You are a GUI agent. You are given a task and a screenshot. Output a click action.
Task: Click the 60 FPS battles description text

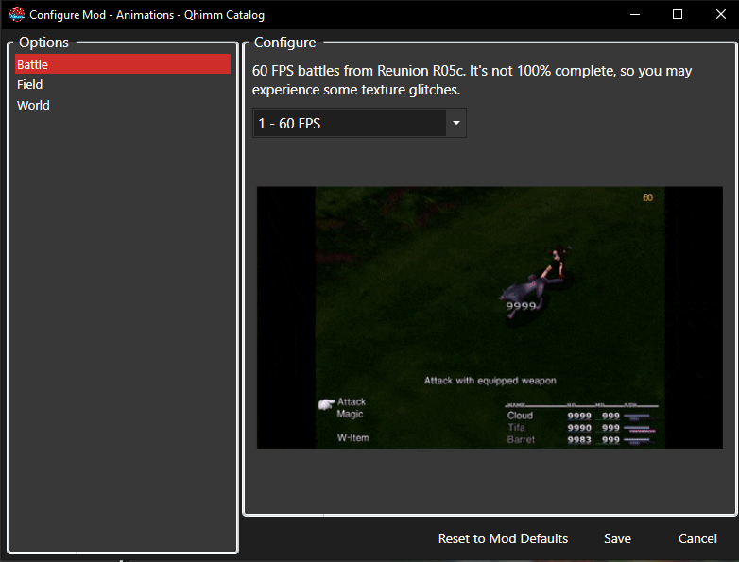pyautogui.click(x=472, y=80)
